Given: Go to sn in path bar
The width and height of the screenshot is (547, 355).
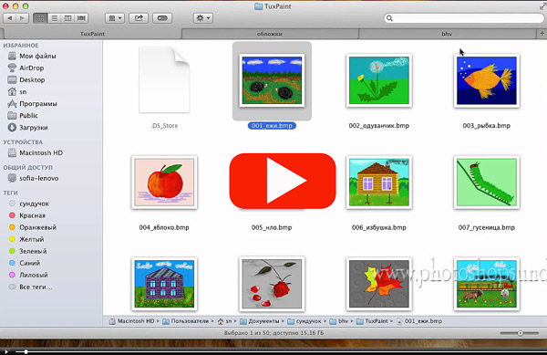Looking at the screenshot, I should point(224,321).
